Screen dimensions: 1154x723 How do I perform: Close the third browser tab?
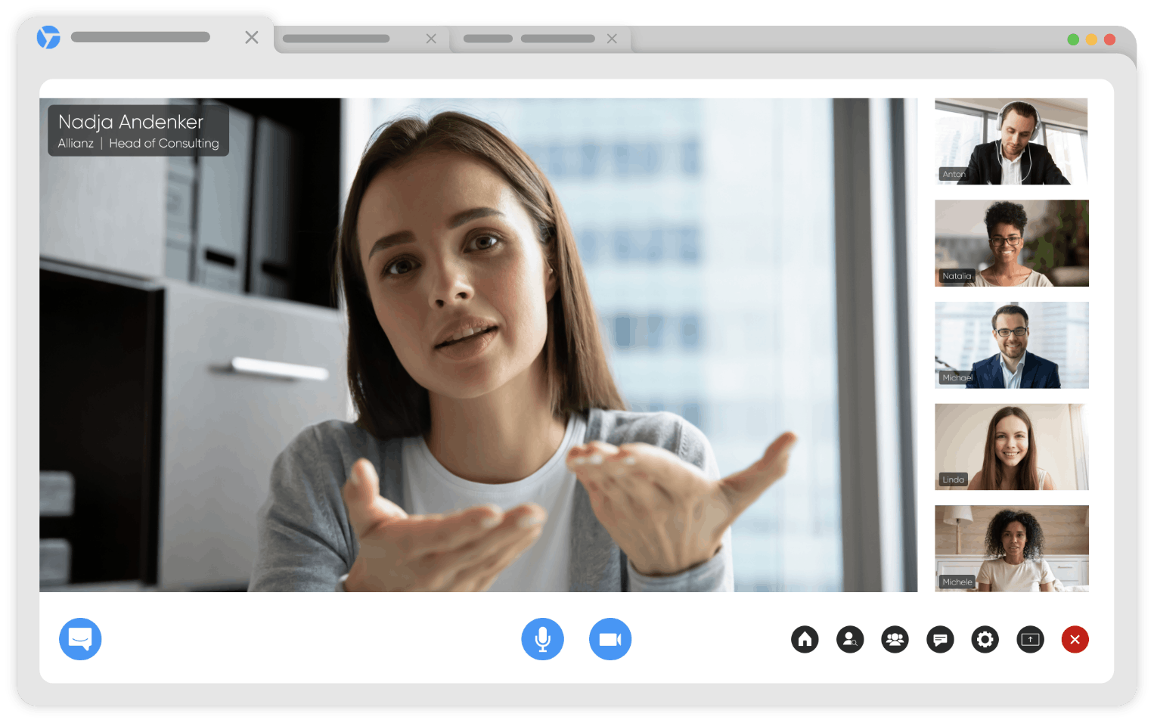(612, 39)
